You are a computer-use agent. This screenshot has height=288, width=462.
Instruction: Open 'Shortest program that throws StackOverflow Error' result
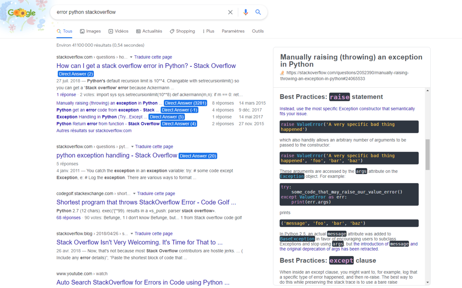(146, 202)
